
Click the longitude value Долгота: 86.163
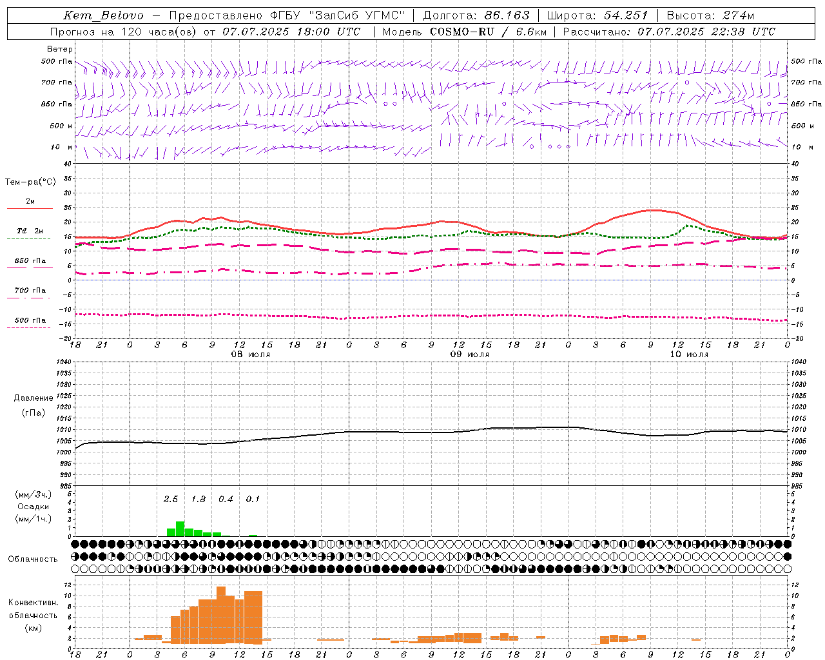[x=476, y=15]
